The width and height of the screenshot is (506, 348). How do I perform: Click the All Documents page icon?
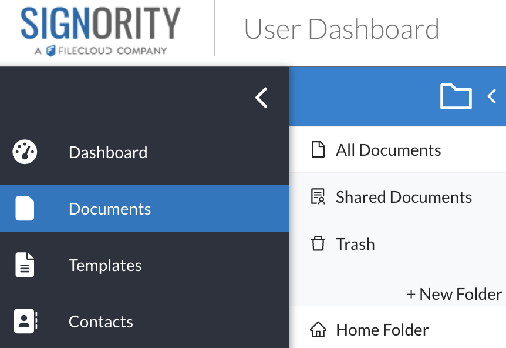(x=318, y=149)
